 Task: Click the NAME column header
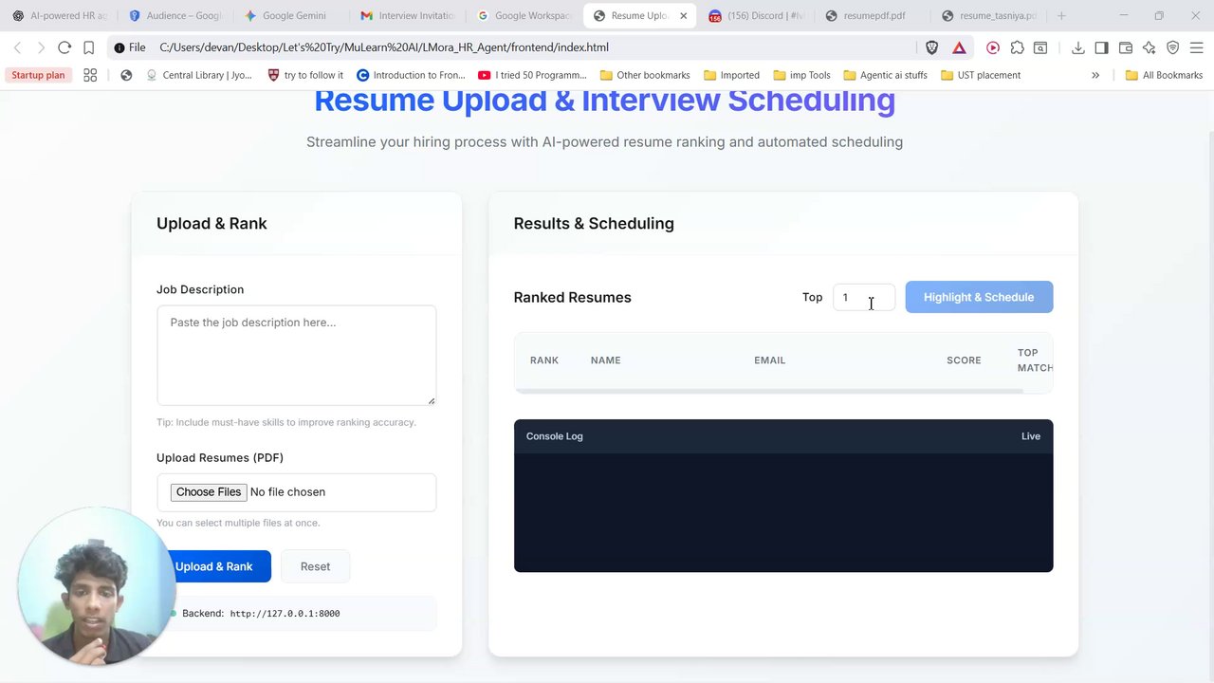pos(605,360)
